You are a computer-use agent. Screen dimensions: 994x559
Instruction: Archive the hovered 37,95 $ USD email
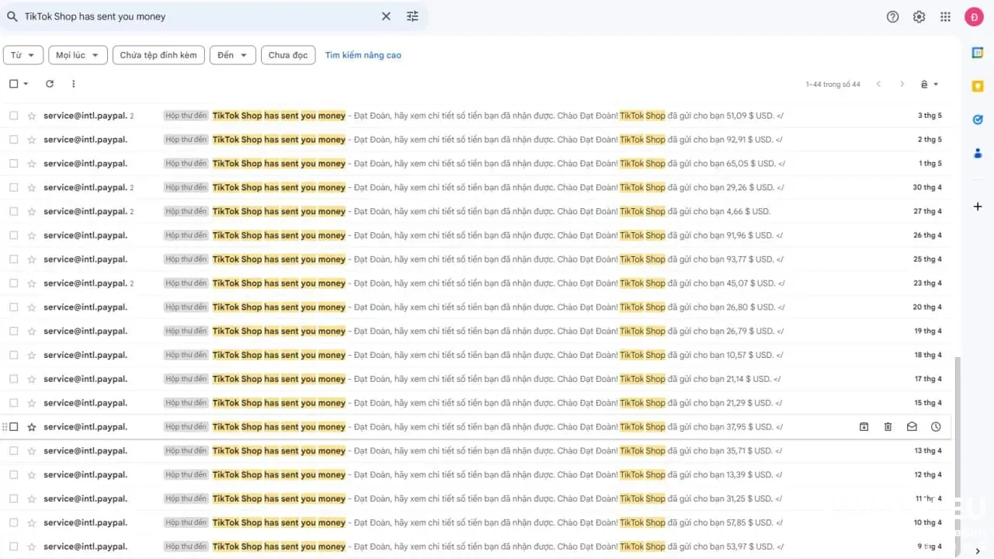pos(864,427)
